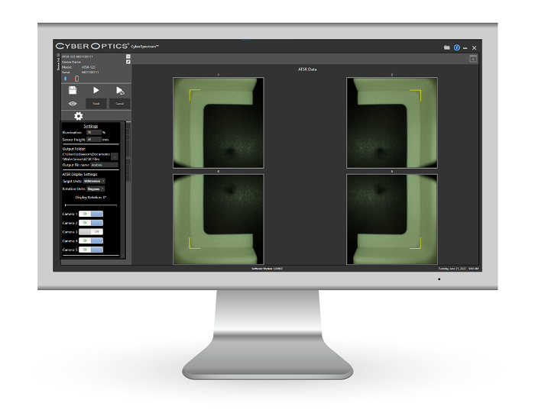Click the Finish button

pyautogui.click(x=96, y=103)
